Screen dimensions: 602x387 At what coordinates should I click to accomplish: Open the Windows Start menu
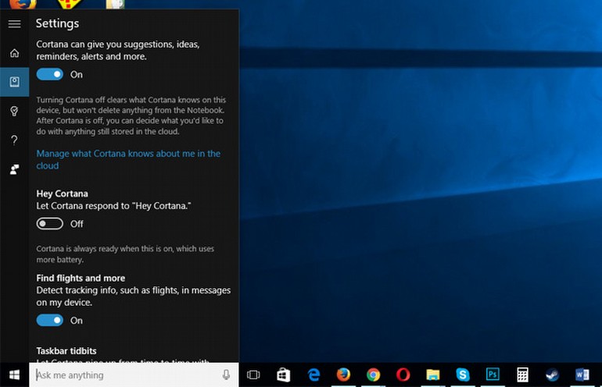click(15, 375)
